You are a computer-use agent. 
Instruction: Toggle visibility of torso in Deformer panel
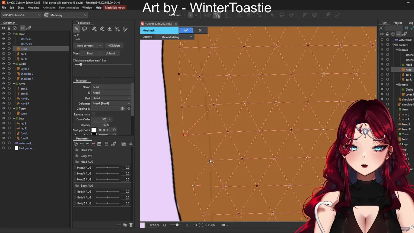4,114
